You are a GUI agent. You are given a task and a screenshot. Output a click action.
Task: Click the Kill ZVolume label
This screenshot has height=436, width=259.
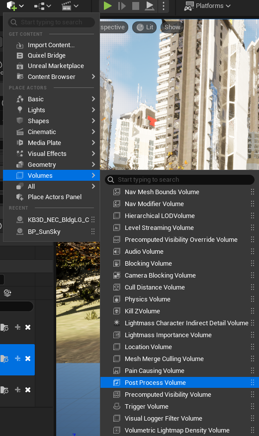[142, 311]
